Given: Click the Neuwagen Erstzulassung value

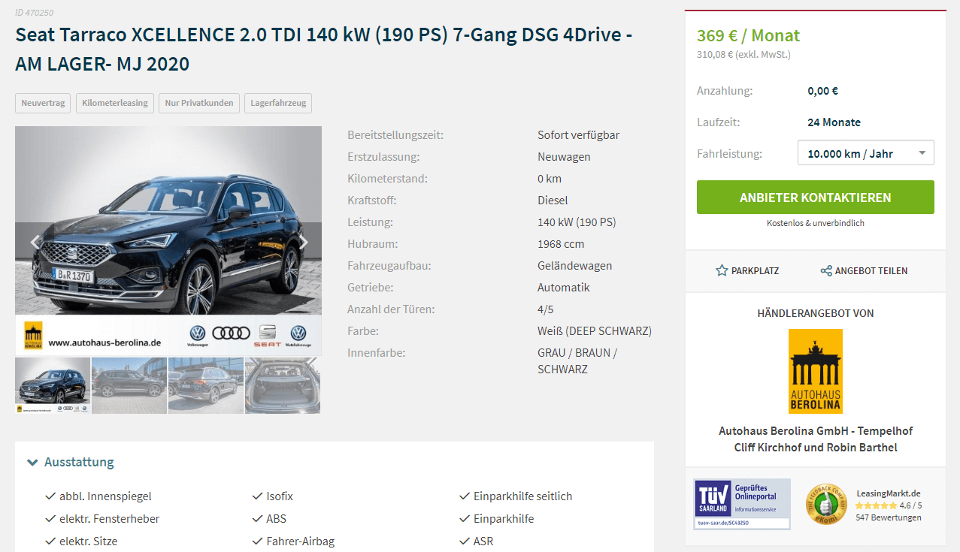Looking at the screenshot, I should tap(564, 157).
